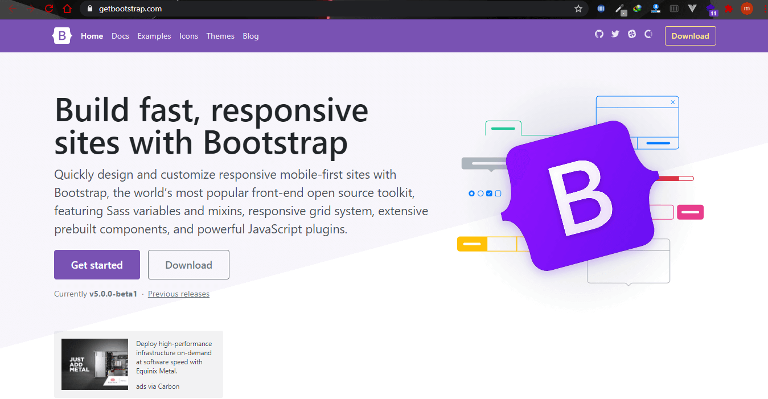Open the Docs section
The image size is (768, 399).
pos(120,35)
